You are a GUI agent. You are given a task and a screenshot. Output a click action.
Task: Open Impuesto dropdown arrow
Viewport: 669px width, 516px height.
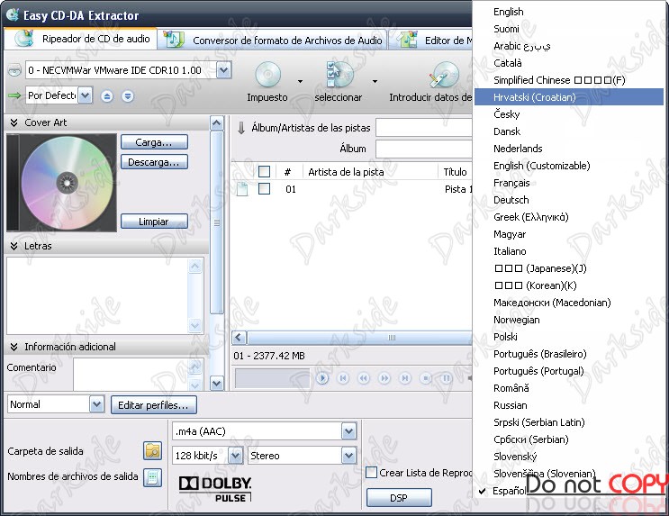pos(300,81)
